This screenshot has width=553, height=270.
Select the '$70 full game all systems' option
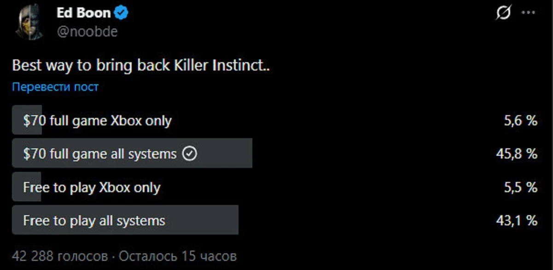pyautogui.click(x=100, y=153)
